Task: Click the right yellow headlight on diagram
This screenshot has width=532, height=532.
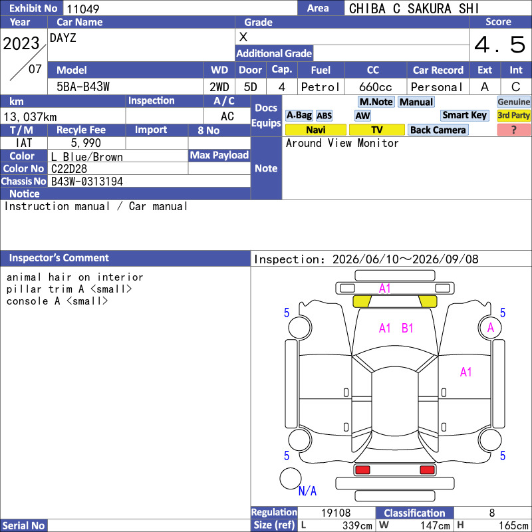Action: coord(428,301)
